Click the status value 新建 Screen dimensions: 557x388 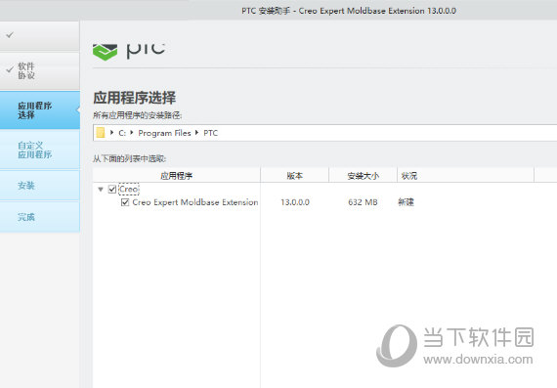[407, 202]
